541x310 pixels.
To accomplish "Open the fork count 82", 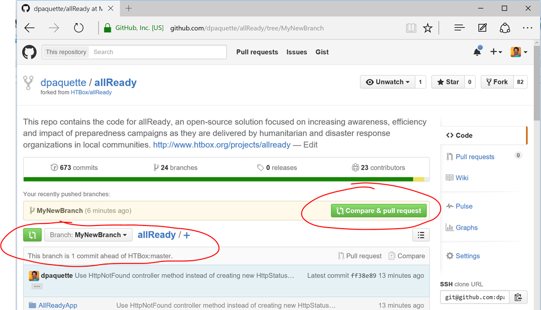I will [x=520, y=82].
